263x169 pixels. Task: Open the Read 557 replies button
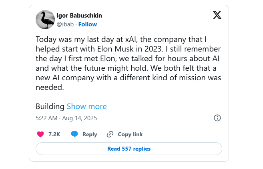pyautogui.click(x=128, y=149)
